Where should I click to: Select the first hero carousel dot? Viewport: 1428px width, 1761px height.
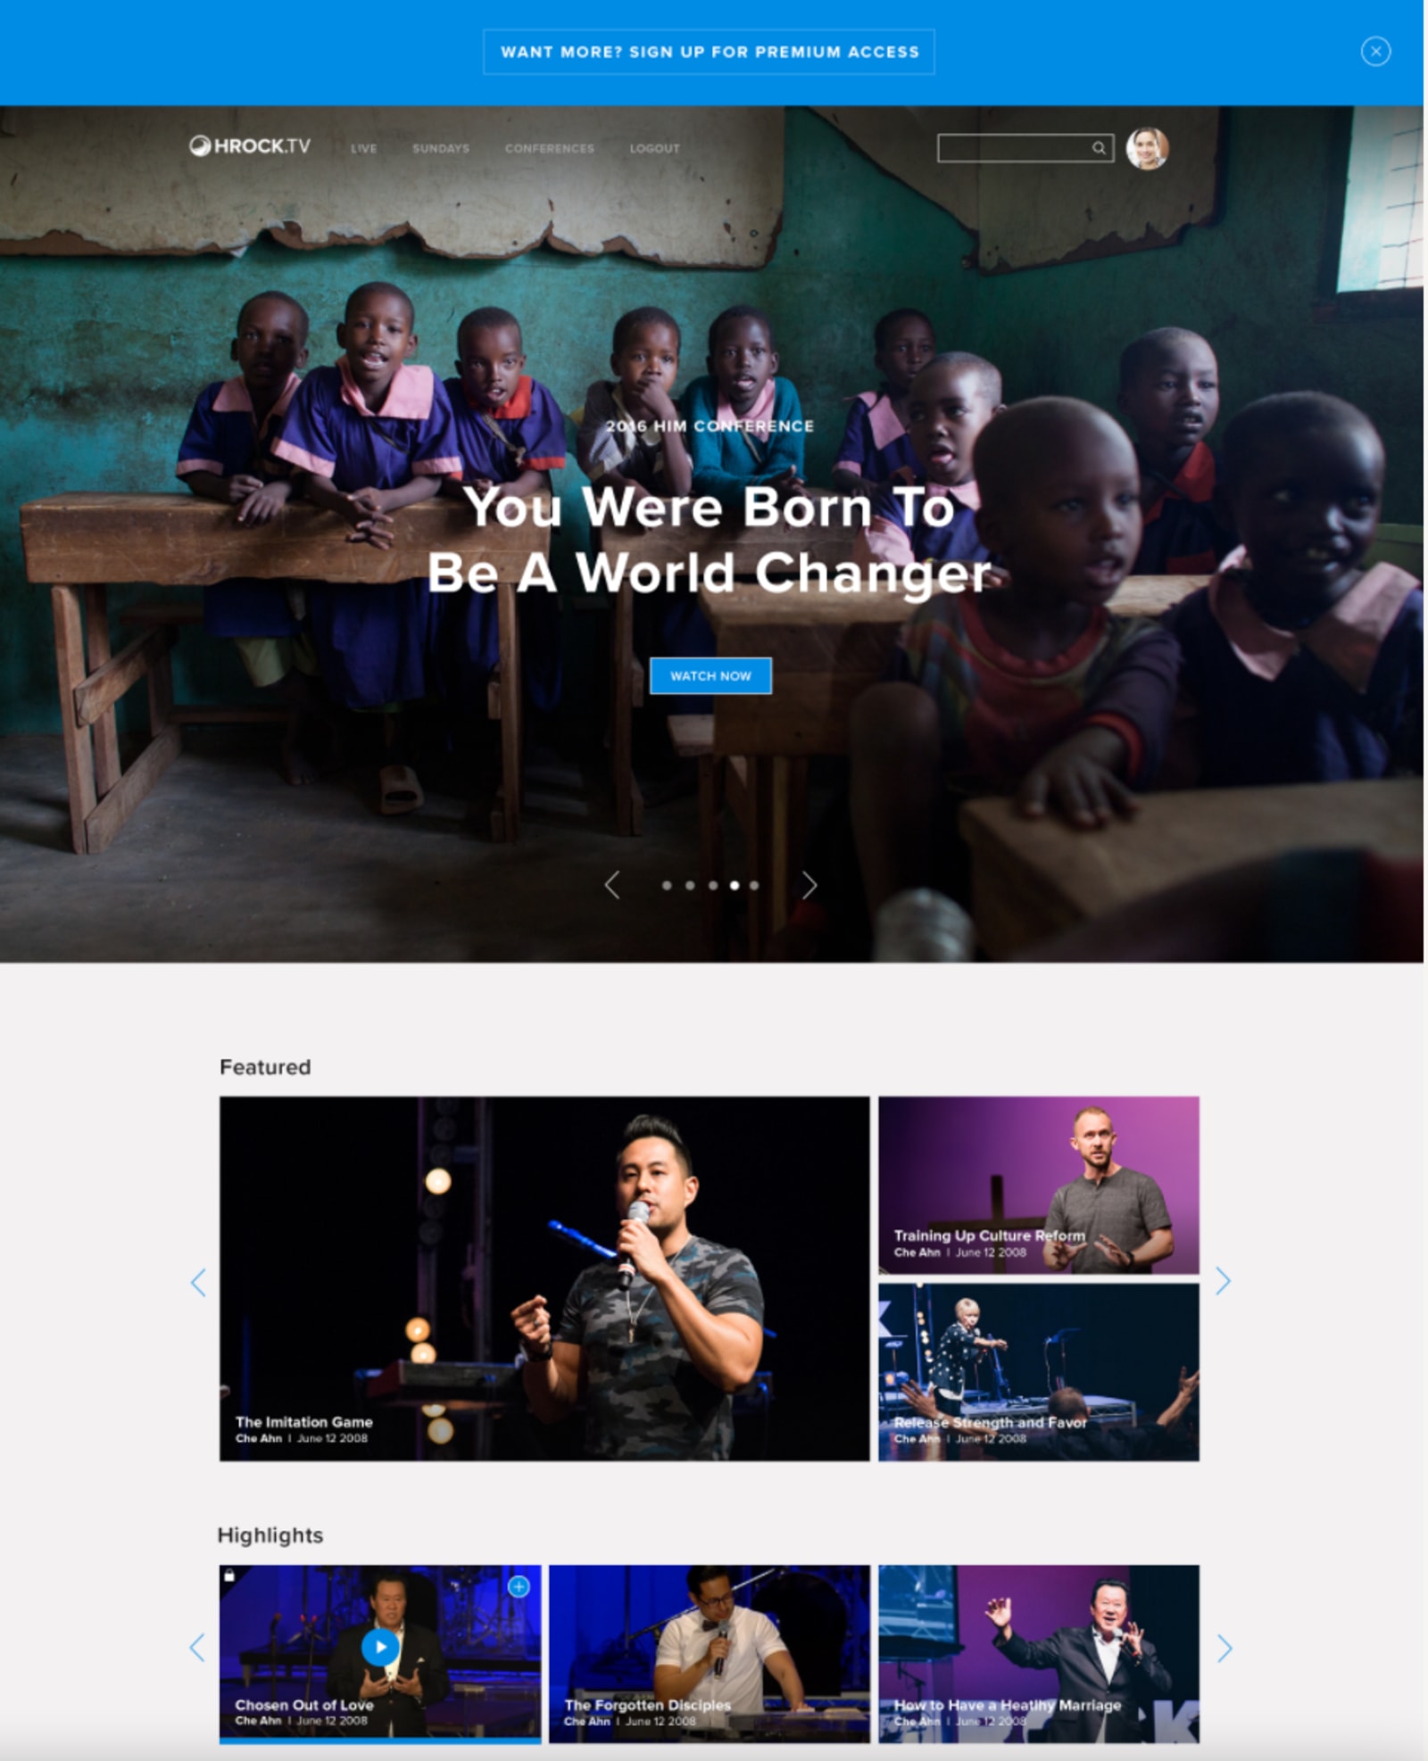pos(667,885)
